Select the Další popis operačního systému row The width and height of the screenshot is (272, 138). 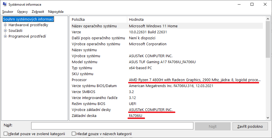167,38
